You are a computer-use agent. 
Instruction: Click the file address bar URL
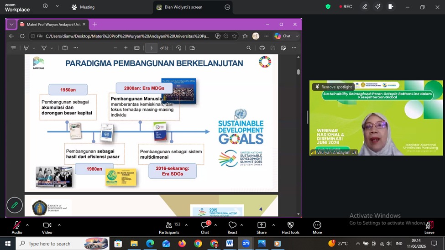127,36
